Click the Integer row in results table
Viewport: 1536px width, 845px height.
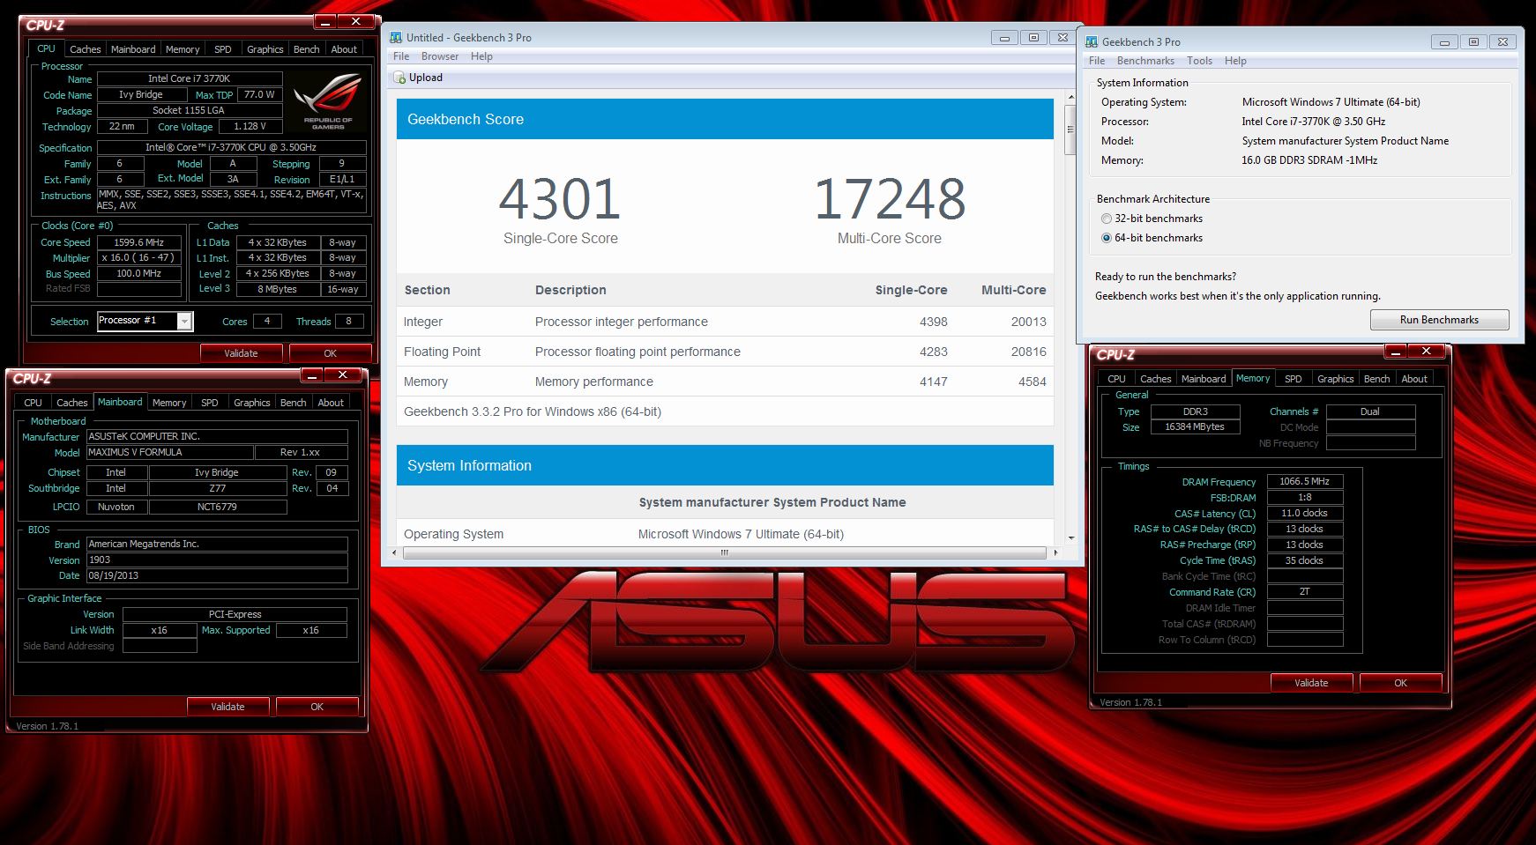pos(725,322)
